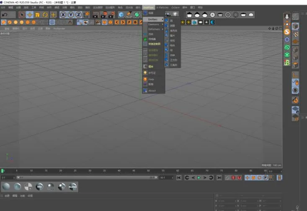Image resolution: width=307 pixels, height=211 pixels.
Task: Go to start of animation
Action: 179,178
